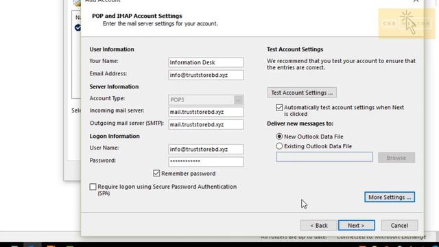Cancel the Add Account dialog
Screen dimensions: 439x247
(399, 226)
